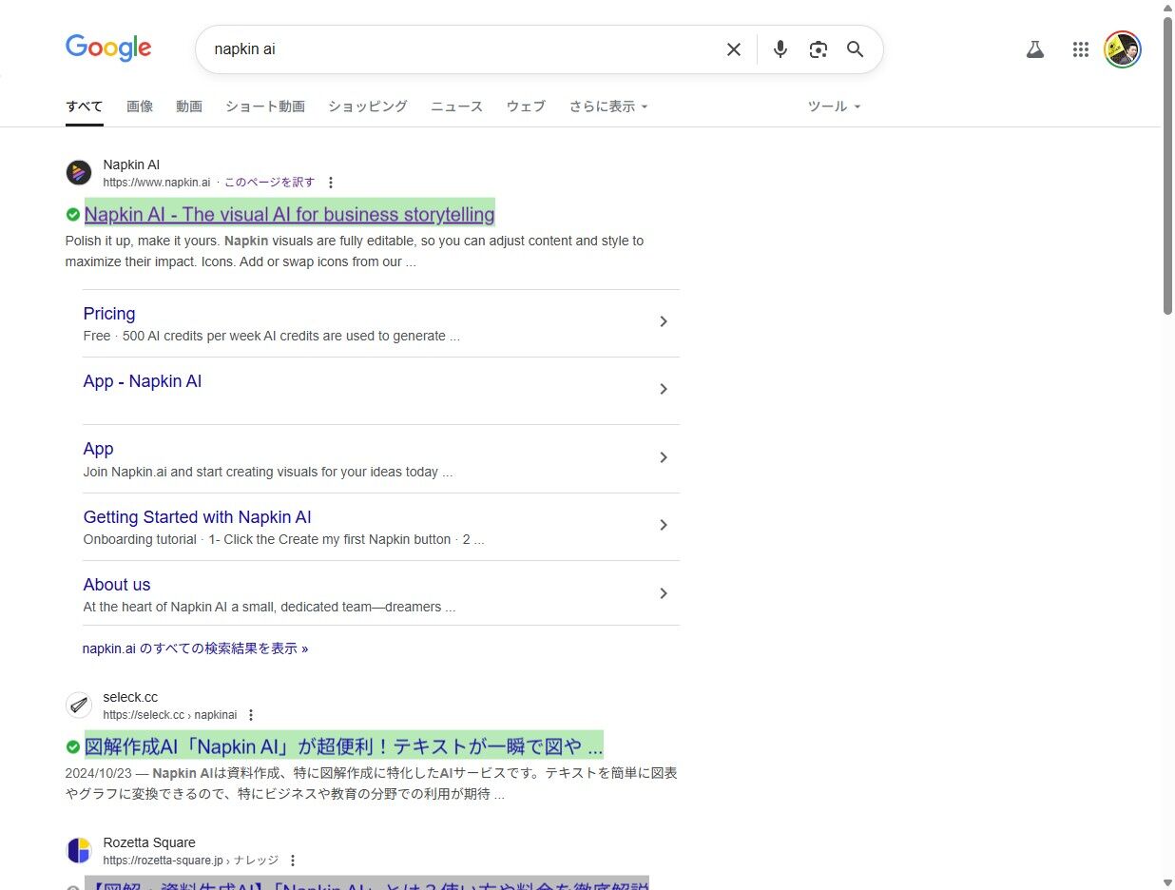Click the Rozetta Square site favicon
This screenshot has height=890, width=1175.
(79, 851)
